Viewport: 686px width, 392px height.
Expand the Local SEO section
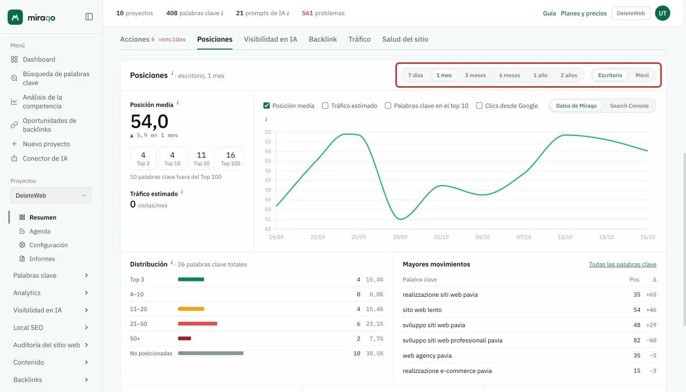click(x=51, y=328)
